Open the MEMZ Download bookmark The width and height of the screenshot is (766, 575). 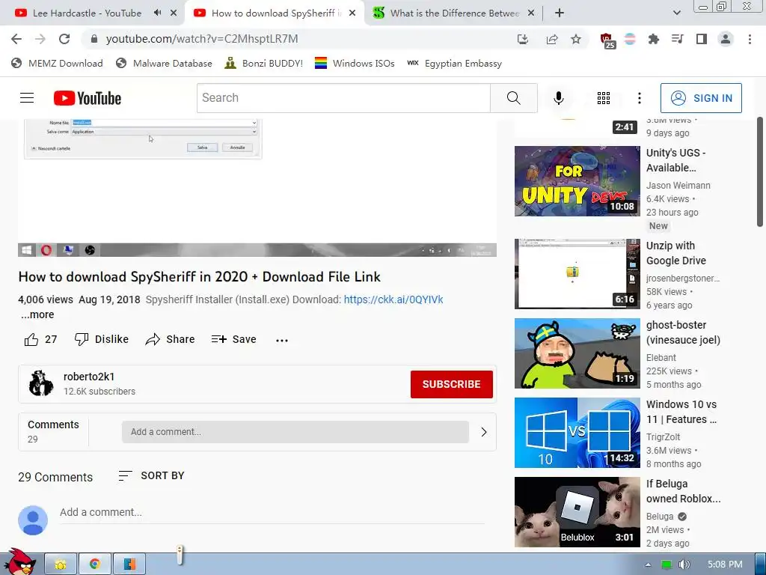(x=57, y=63)
